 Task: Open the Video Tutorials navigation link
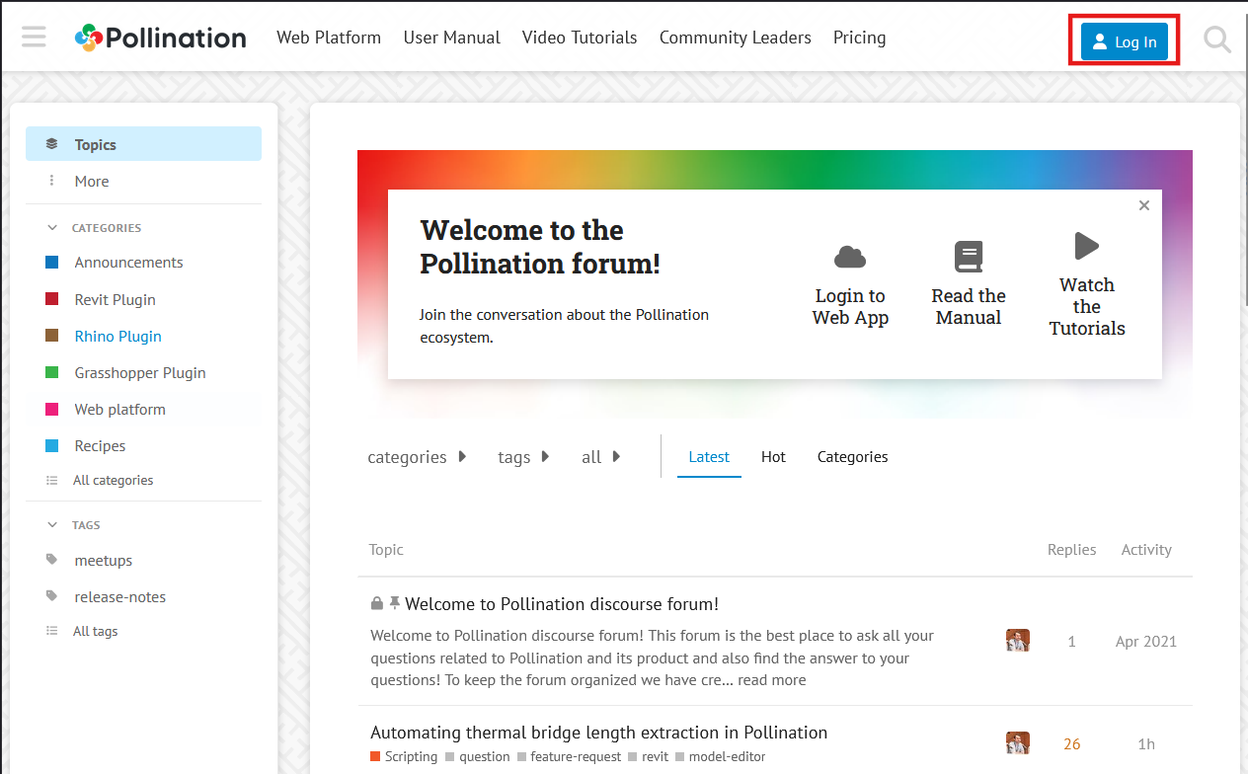coord(580,38)
